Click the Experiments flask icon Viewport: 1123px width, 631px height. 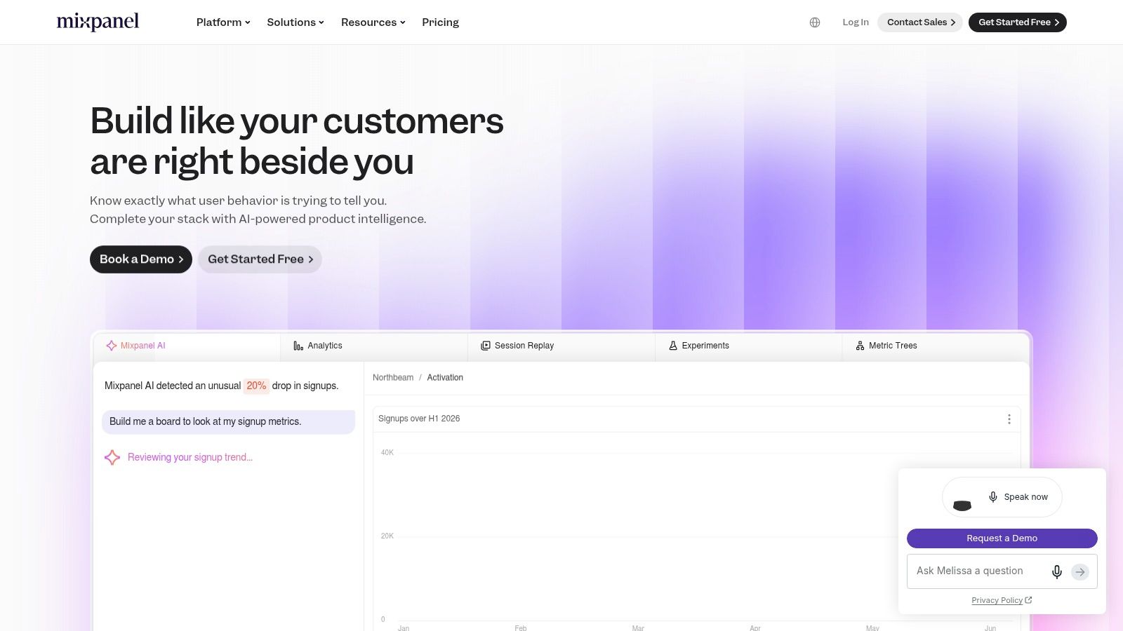tap(673, 346)
